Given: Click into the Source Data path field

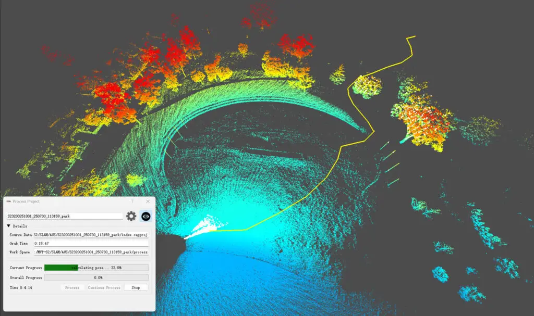Looking at the screenshot, I should [91, 235].
